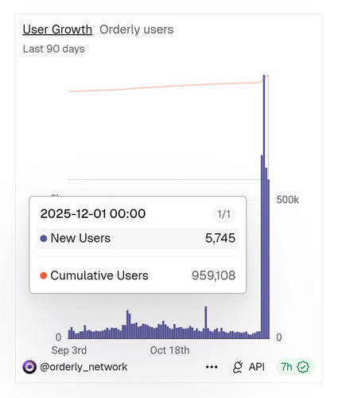Screen dimensions: 338x398
Task: Click the purple New Users legend dot
Action: click(x=44, y=238)
